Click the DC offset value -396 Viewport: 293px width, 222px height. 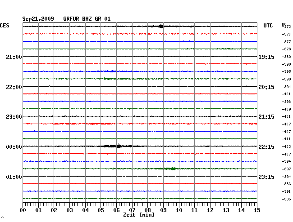pyautogui.click(x=286, y=102)
